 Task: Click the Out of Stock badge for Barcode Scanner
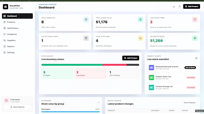coord(190,68)
